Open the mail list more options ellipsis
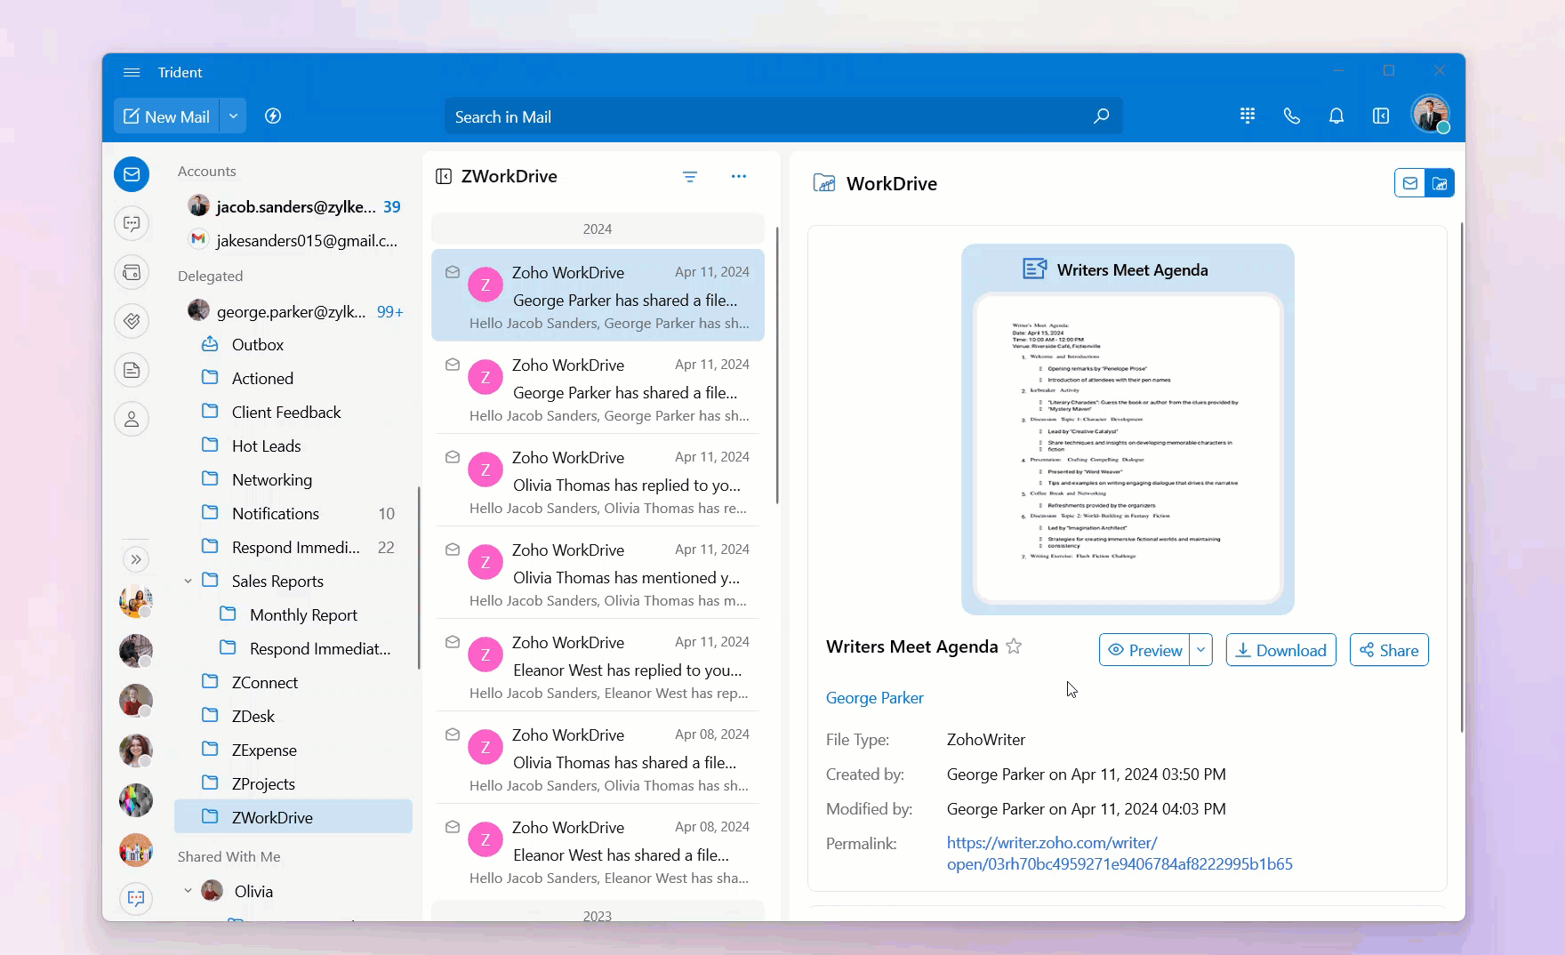 (739, 176)
